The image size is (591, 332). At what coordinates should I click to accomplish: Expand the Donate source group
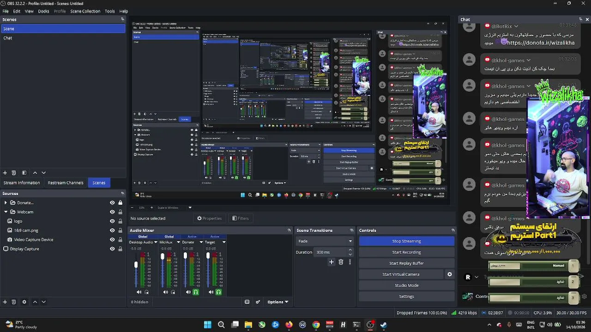click(6, 203)
